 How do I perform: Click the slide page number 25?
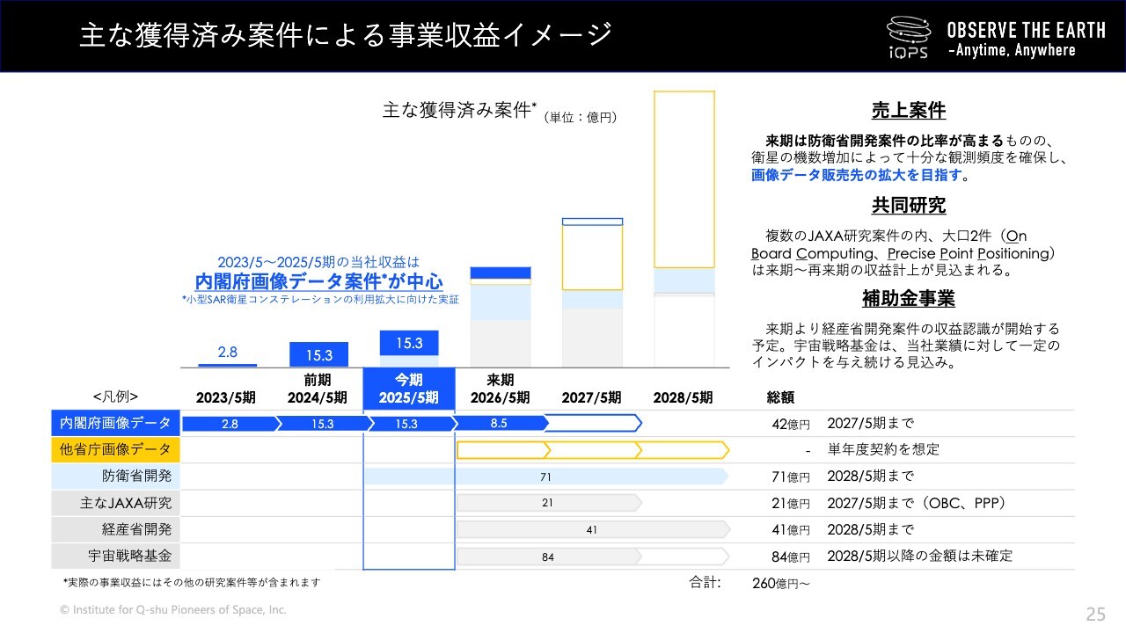click(1095, 613)
